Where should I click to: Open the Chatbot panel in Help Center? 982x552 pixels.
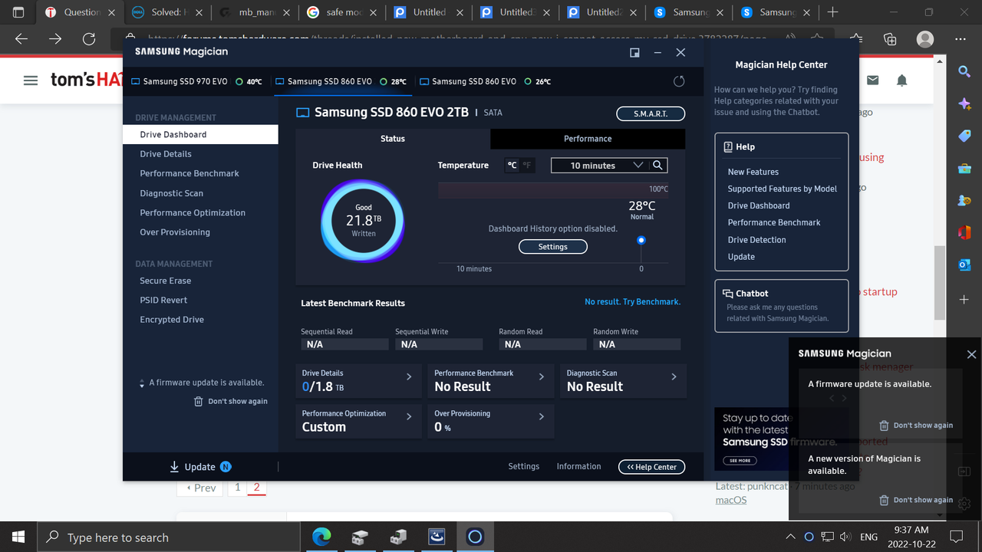(x=782, y=305)
